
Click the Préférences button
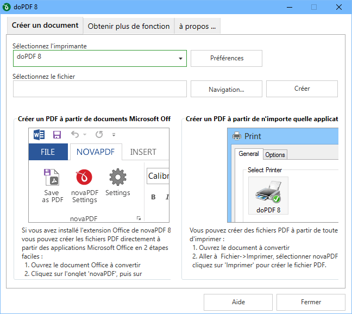[x=227, y=58]
